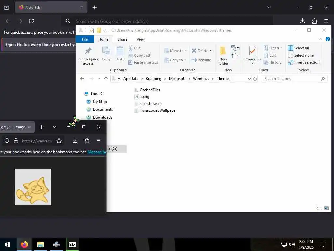Switch to the View ribbon tab
The height and width of the screenshot is (251, 334).
tap(141, 39)
